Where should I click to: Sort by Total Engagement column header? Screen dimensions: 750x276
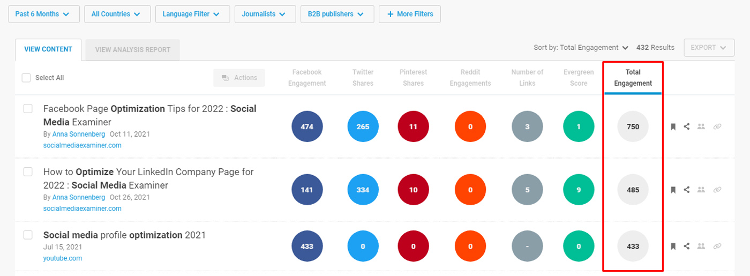(x=633, y=78)
